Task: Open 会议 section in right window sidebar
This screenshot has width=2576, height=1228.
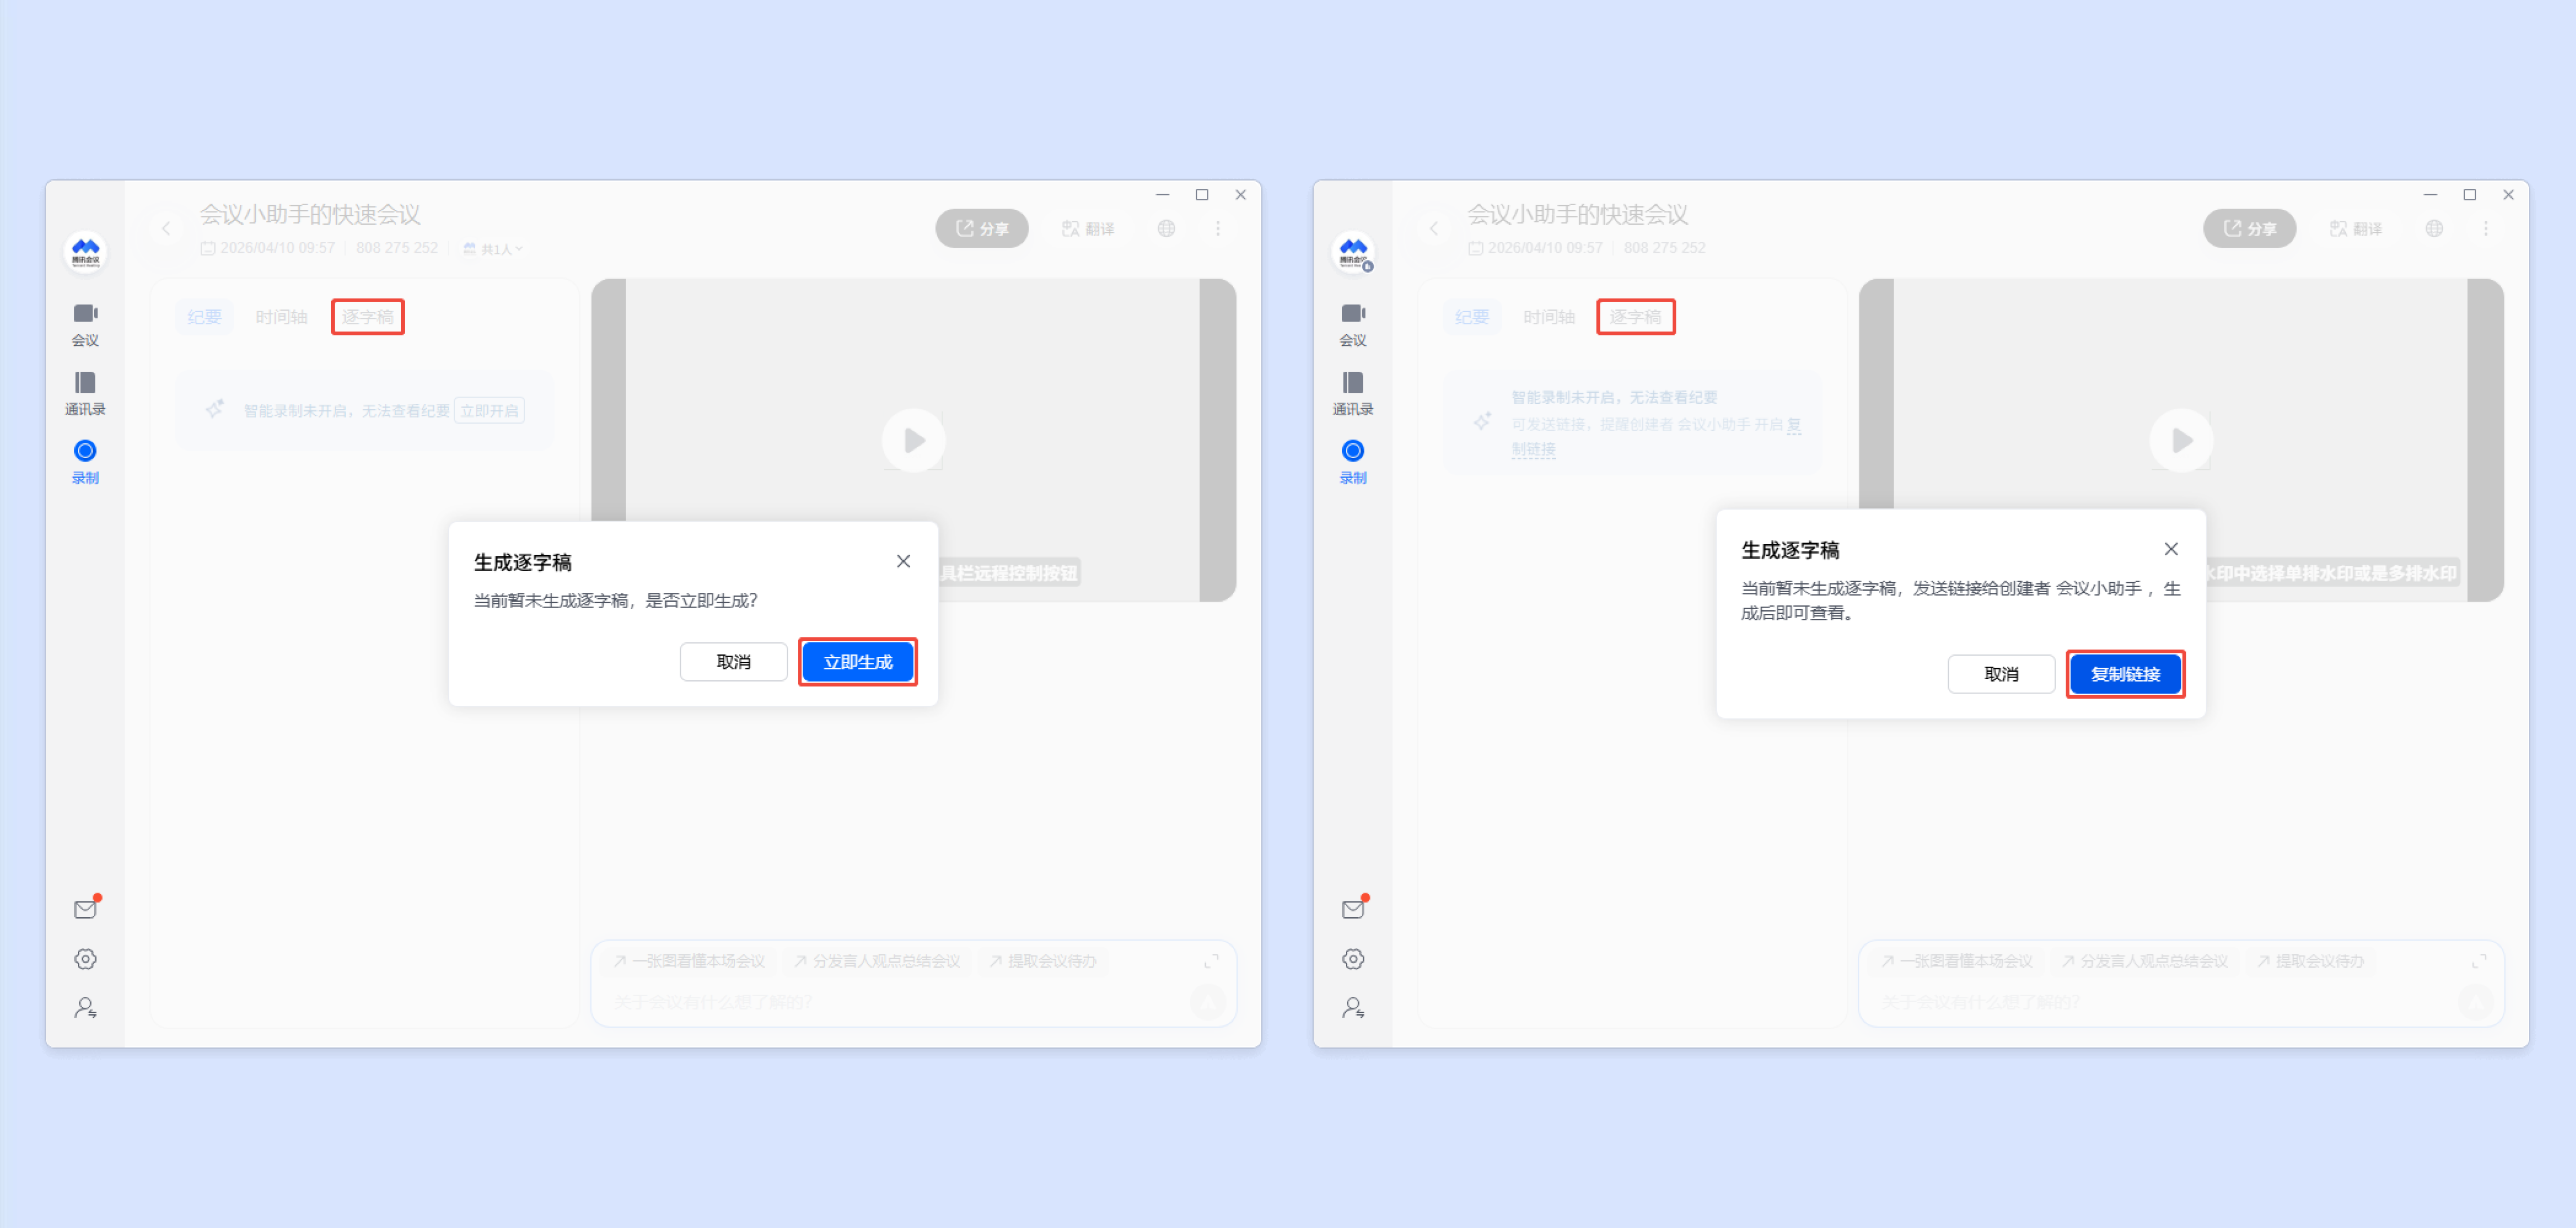Action: pyautogui.click(x=1353, y=324)
